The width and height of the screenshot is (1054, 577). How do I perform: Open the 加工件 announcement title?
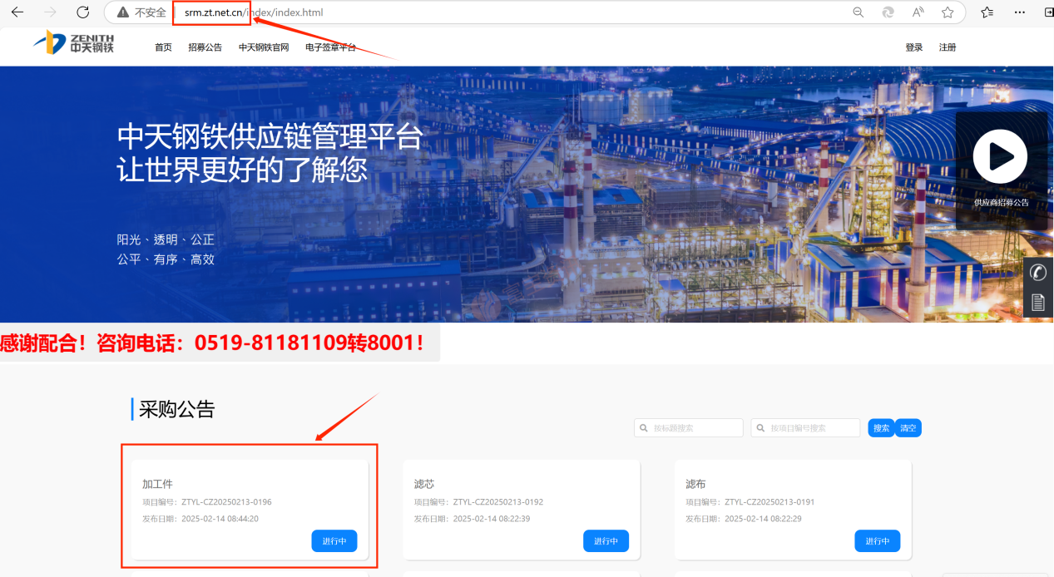[157, 484]
